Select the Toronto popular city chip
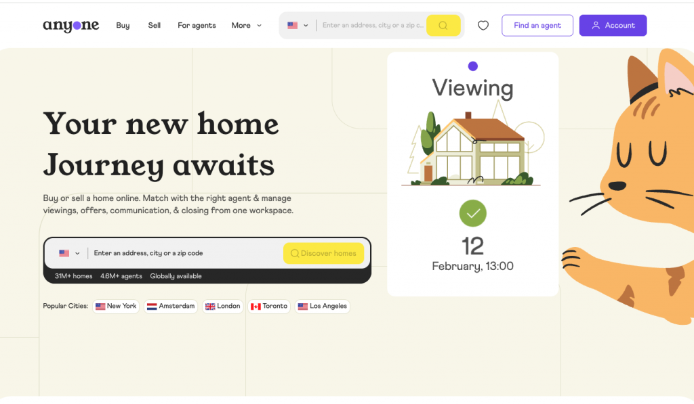694x404 pixels. 269,307
